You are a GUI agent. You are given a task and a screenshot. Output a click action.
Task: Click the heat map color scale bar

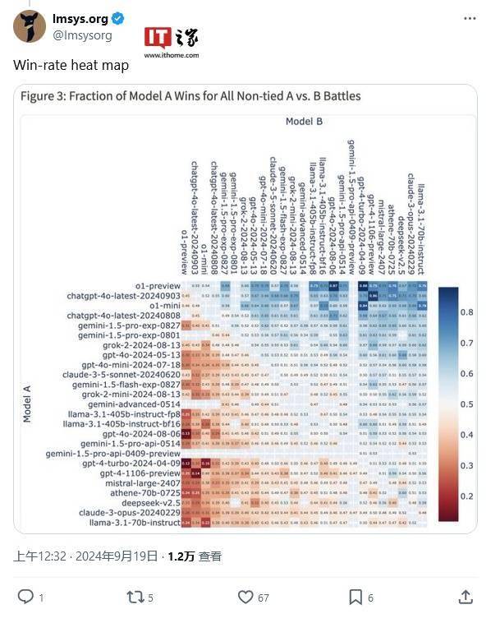[448, 404]
